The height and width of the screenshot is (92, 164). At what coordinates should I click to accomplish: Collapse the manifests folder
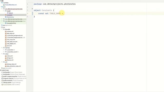tap(0, 3)
